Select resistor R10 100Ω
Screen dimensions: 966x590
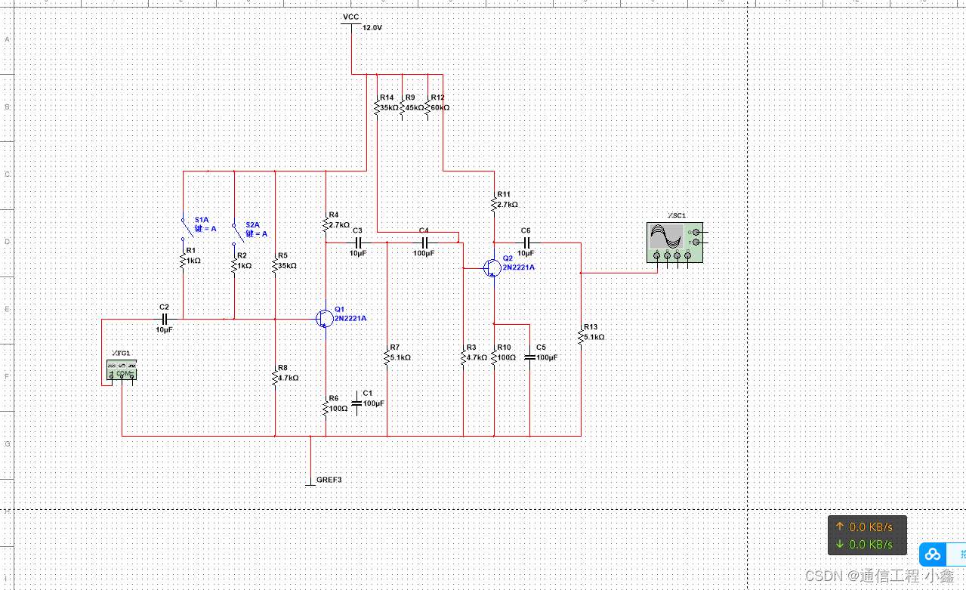494,357
